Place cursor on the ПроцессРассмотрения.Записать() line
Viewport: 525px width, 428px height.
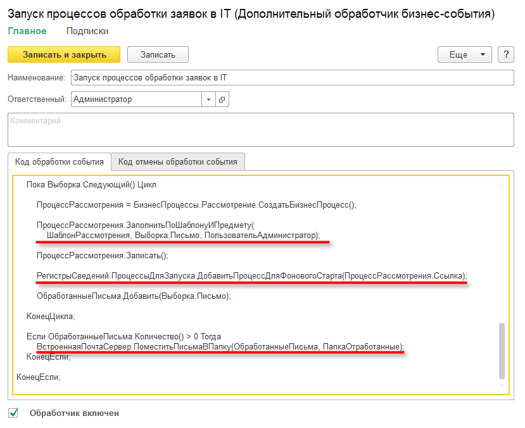click(x=103, y=256)
